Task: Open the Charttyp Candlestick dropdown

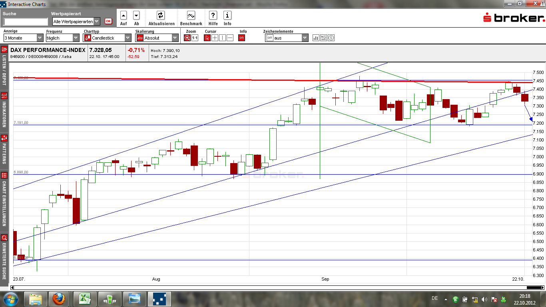Action: (107, 38)
